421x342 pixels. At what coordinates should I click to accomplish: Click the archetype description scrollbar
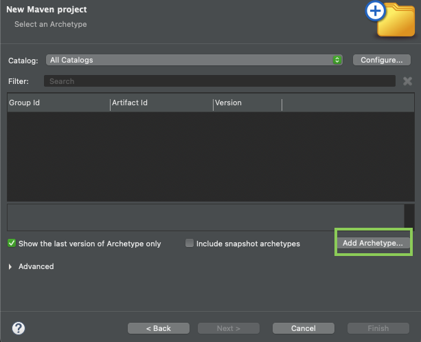click(x=409, y=217)
